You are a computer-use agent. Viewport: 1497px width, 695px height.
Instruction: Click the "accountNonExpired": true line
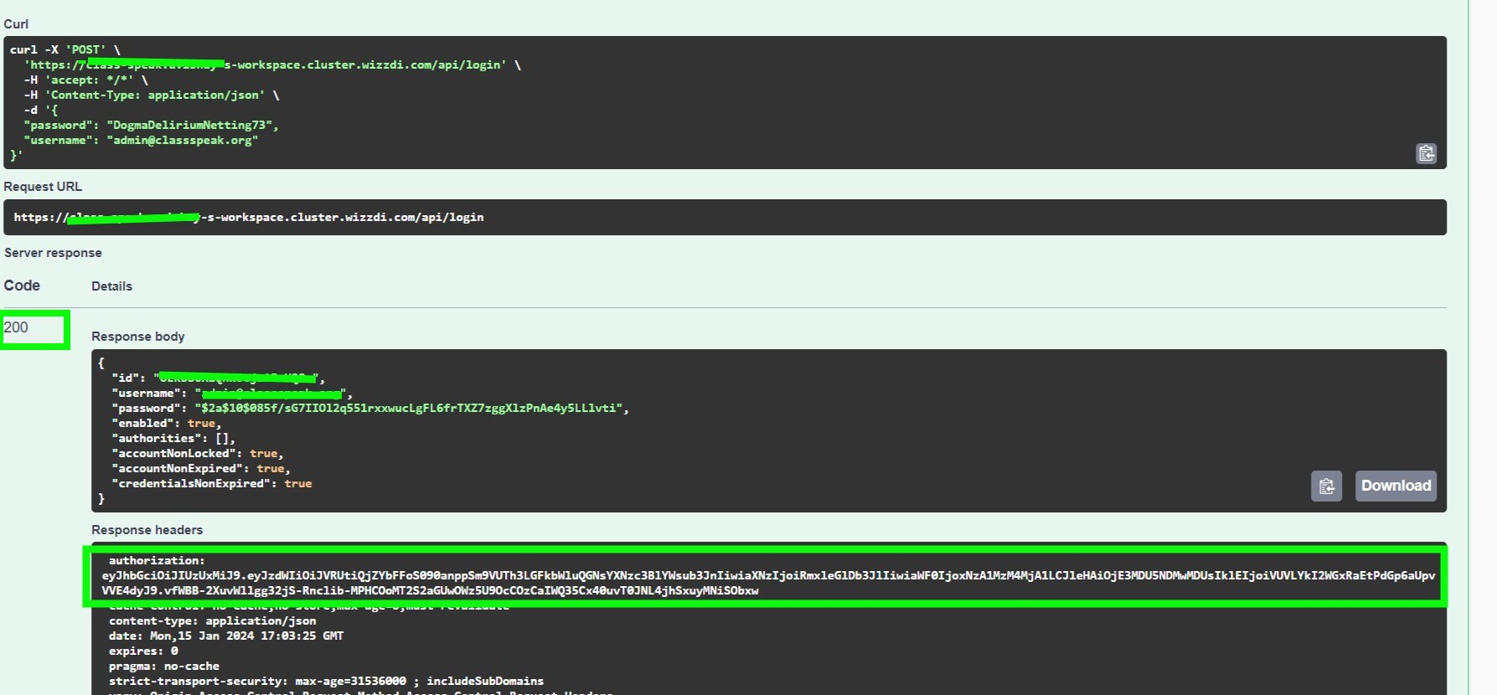tap(201, 468)
